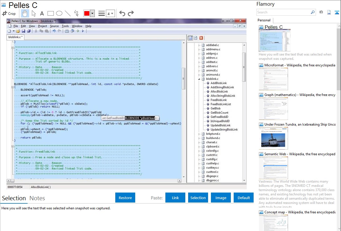The width and height of the screenshot is (341, 231).
Task: Select the freehand scribble tool
Action: [x=76, y=13]
